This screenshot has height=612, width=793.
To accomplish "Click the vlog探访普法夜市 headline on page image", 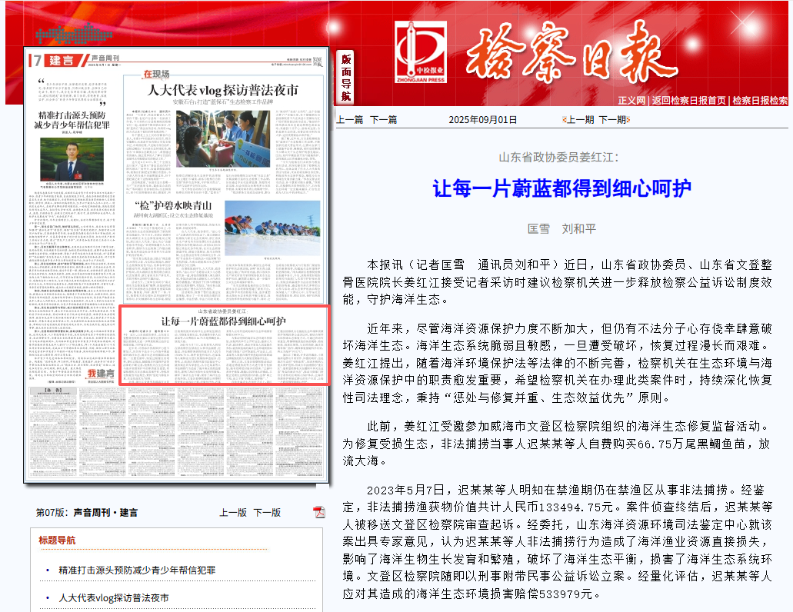I will click(x=223, y=91).
